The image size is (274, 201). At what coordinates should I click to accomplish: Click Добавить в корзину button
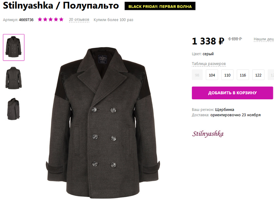(x=232, y=93)
